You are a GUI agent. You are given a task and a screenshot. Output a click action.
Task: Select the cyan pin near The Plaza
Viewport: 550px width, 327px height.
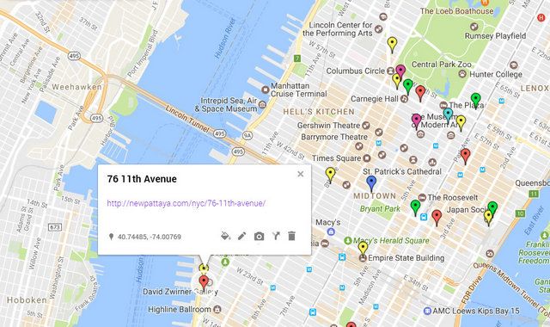(448, 115)
